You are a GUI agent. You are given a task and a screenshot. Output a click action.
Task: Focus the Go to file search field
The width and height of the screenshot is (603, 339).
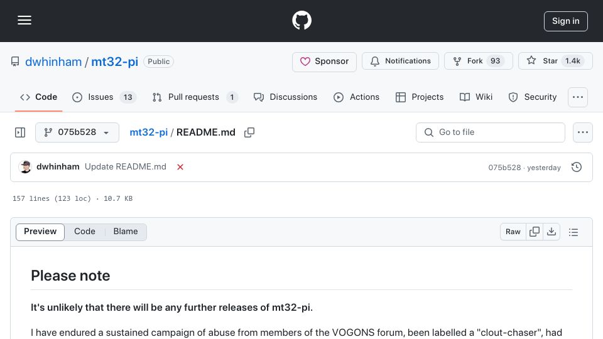pyautogui.click(x=491, y=132)
